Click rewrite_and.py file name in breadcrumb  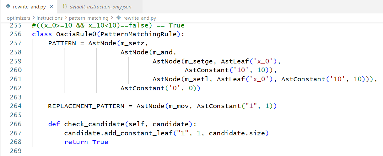pyautogui.click(x=139, y=18)
